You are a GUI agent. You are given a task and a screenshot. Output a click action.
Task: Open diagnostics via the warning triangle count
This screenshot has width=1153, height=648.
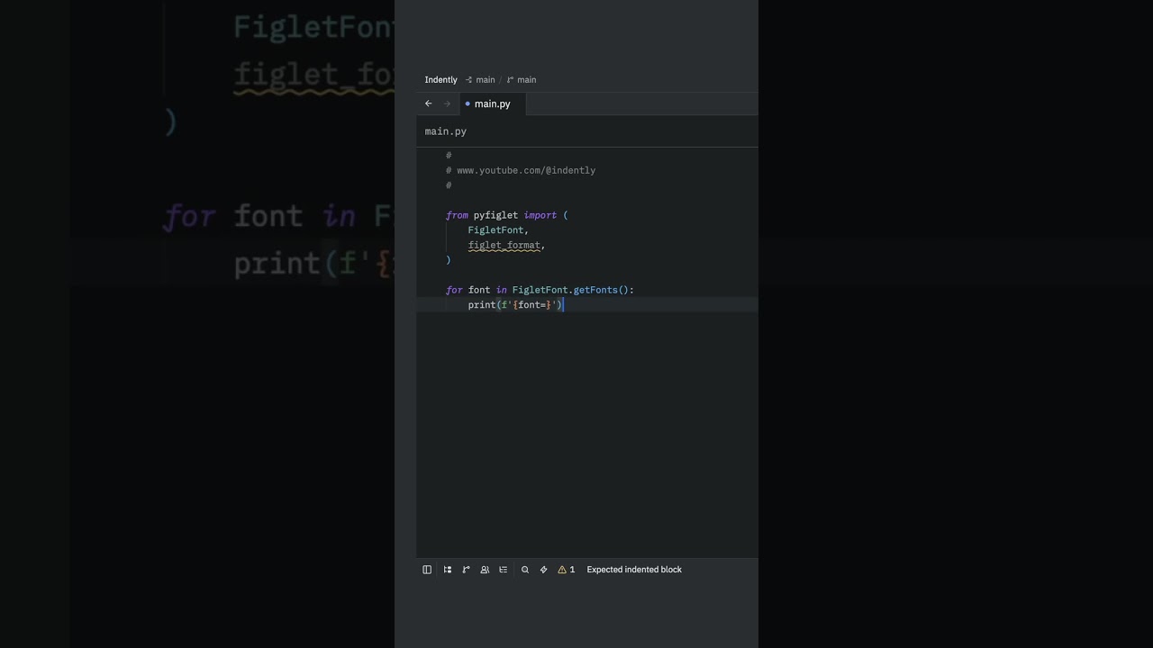[x=566, y=570]
